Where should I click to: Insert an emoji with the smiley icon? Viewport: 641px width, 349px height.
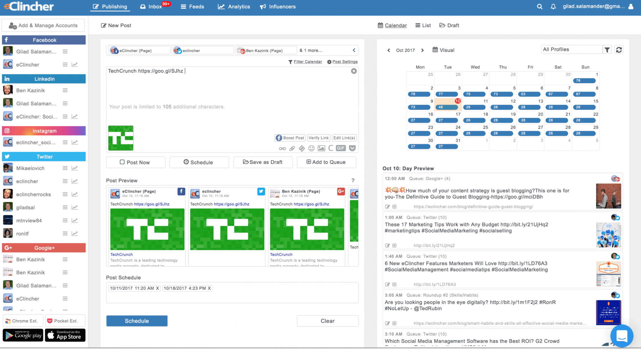(x=311, y=148)
